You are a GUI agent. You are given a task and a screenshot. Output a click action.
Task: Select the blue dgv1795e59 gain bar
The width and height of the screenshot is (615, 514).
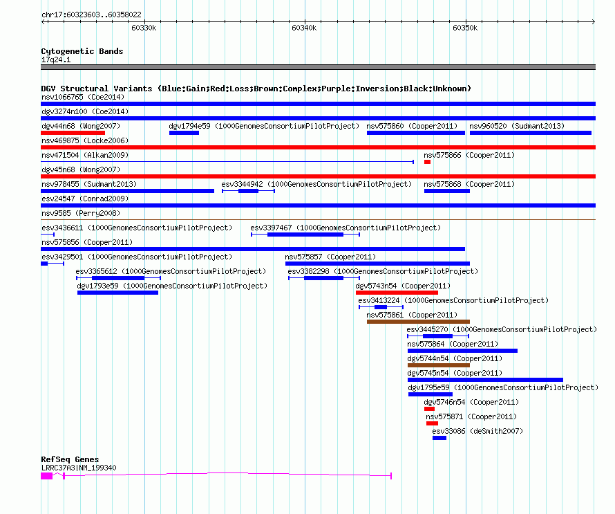coord(430,394)
